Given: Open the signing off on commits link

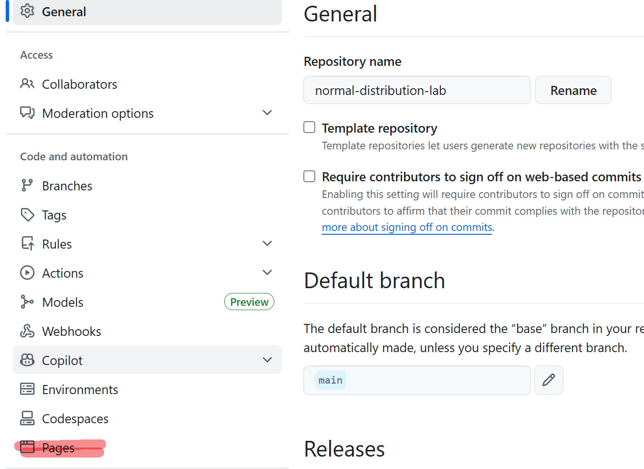Looking at the screenshot, I should tap(407, 228).
